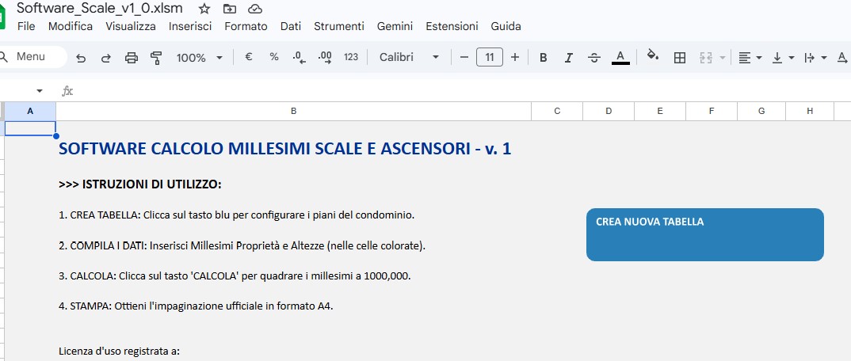Viewport: 851px width, 361px height.
Task: Star the Software_Scale_v1_0.xlsm file
Action: (204, 9)
